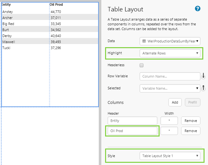The height and width of the screenshot is (165, 208).
Task: Click the Entity header text field
Action: click(132, 121)
